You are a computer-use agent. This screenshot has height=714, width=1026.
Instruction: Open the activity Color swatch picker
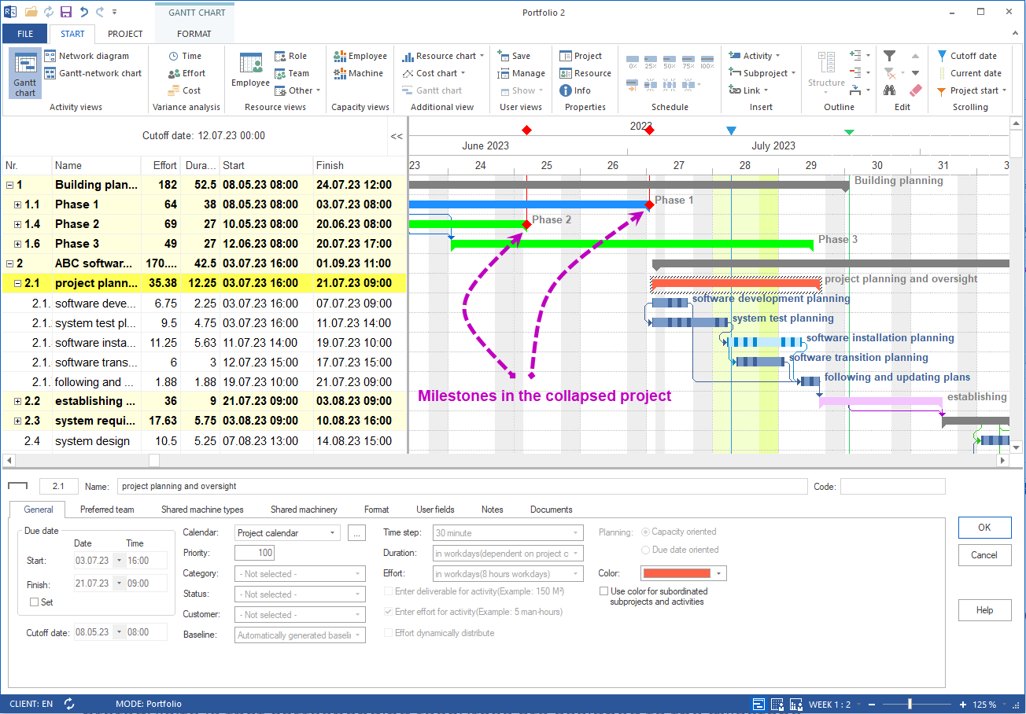tap(682, 573)
